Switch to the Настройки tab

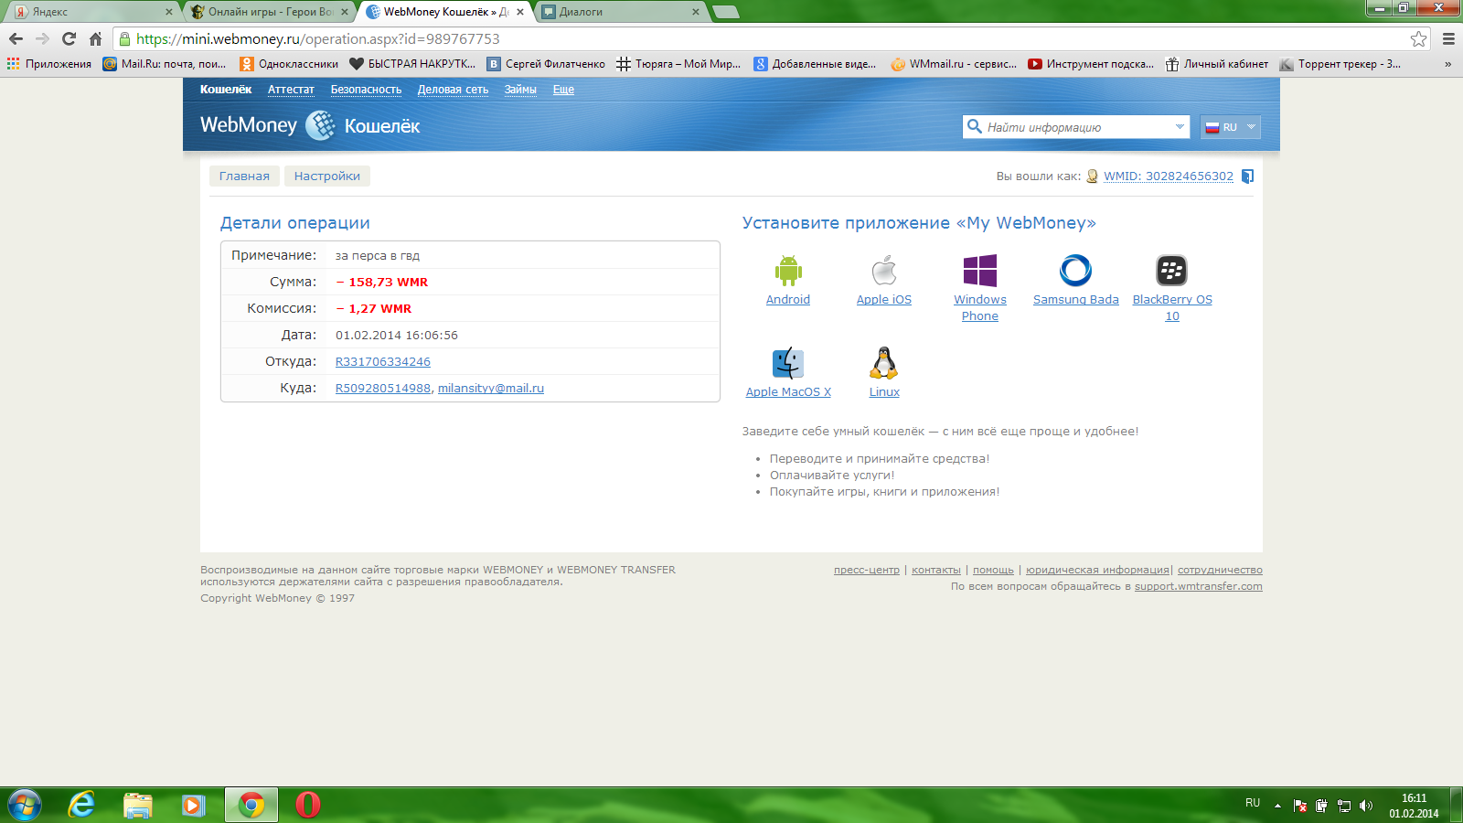(x=326, y=176)
